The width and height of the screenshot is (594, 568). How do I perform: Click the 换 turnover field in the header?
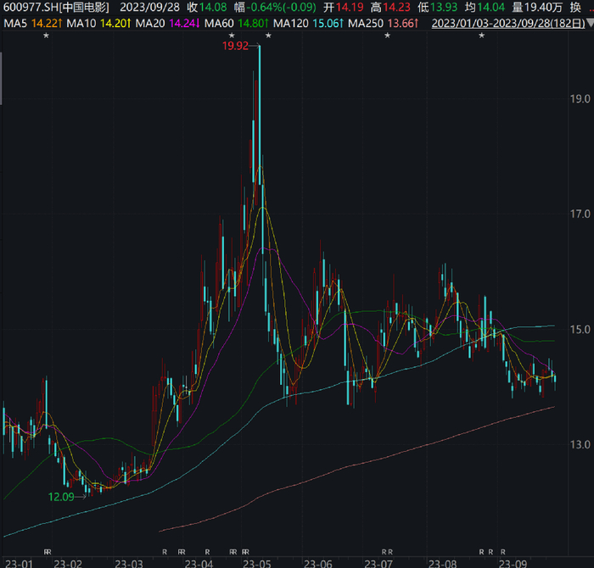click(575, 8)
